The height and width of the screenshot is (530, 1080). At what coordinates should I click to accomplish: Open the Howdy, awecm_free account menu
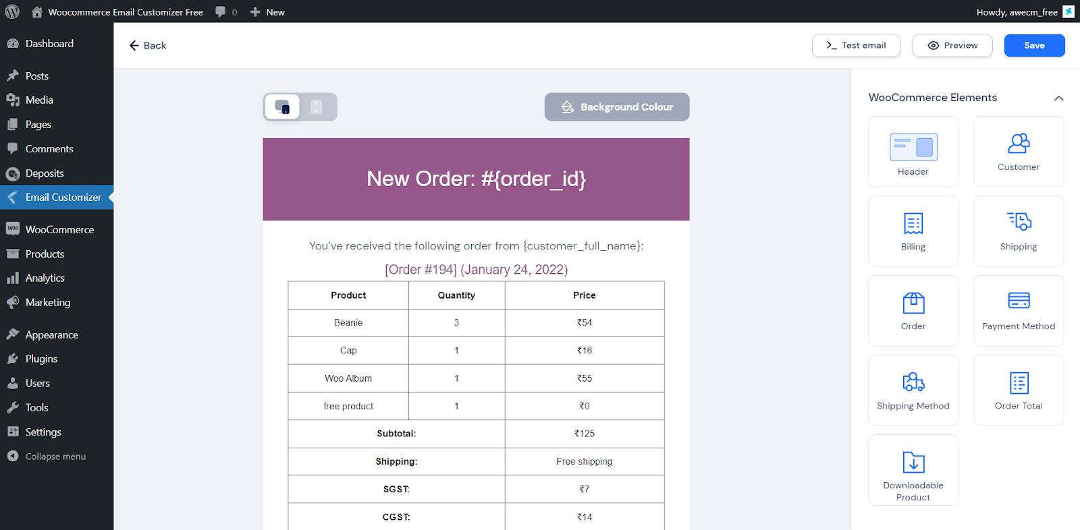(1025, 12)
